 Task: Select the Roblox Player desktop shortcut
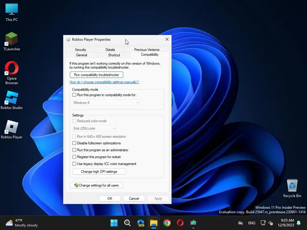click(12, 129)
